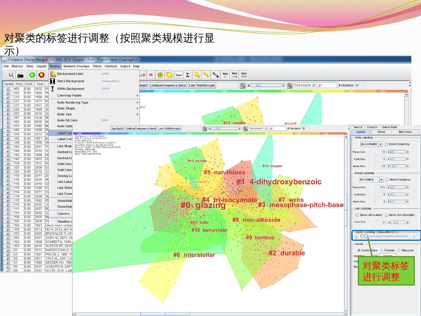This screenshot has height=316, width=421.
Task: Enable Show Link Strengths checkbox
Action: [x=386, y=215]
